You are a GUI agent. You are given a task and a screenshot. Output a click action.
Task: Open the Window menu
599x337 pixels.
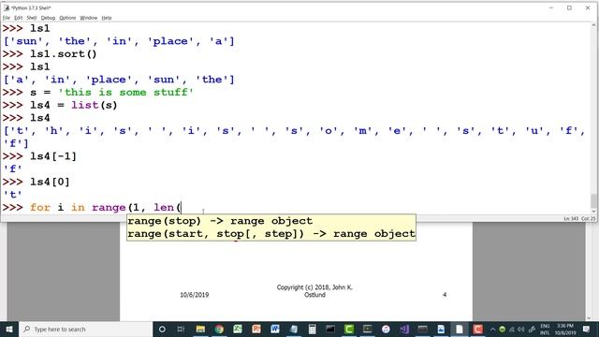tap(89, 18)
